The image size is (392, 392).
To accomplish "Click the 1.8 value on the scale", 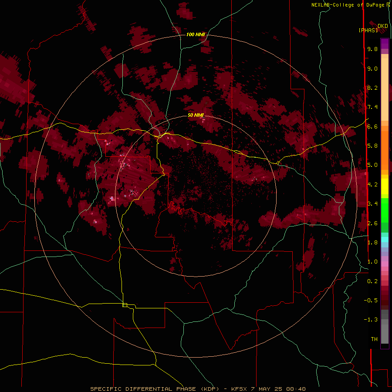I will click(x=372, y=243).
